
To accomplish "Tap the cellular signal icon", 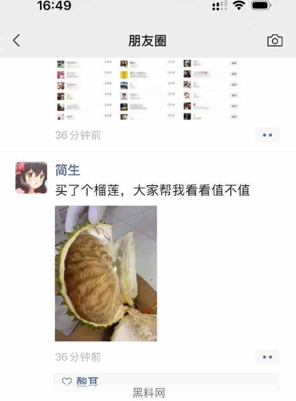I will 219,6.
